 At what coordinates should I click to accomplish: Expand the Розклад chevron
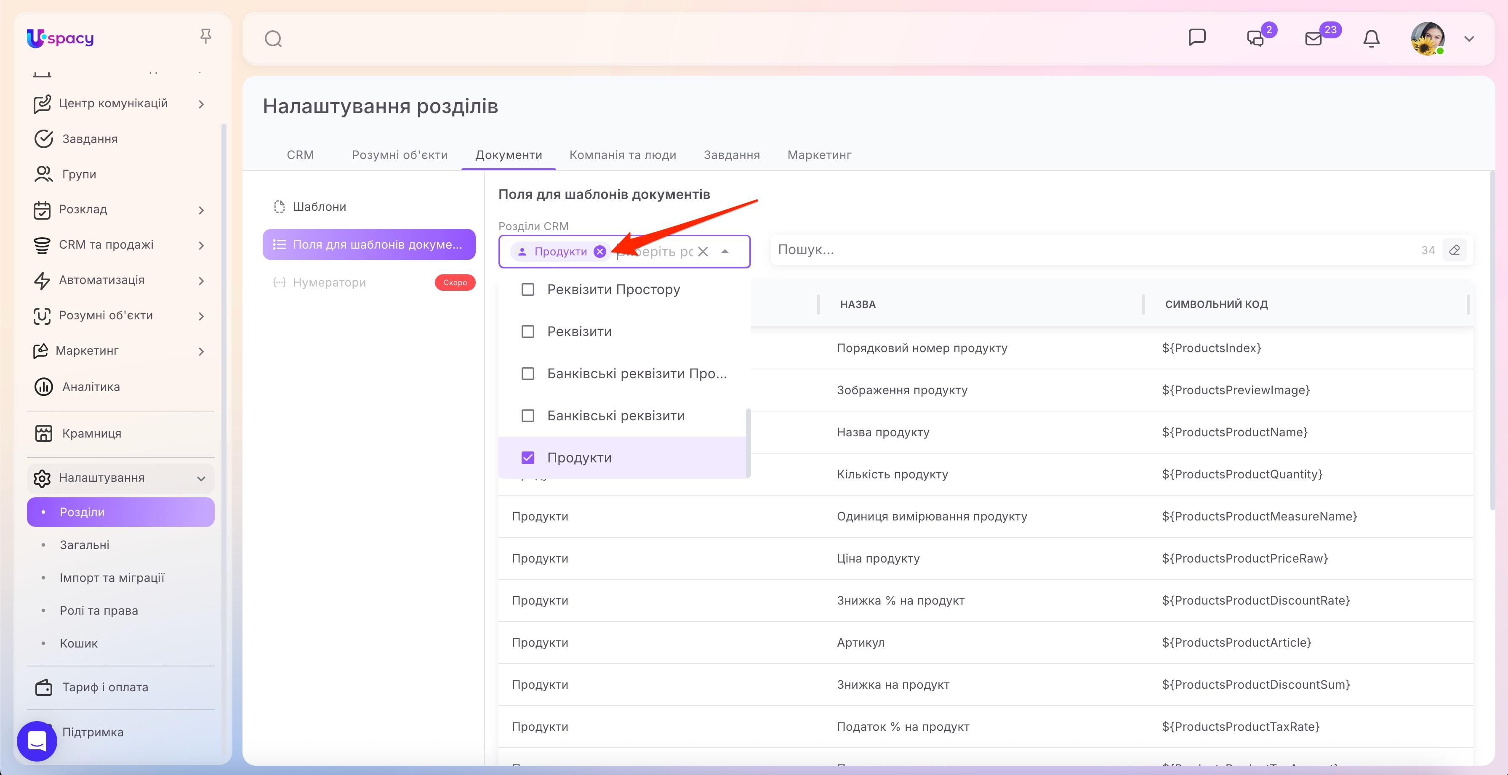[201, 210]
